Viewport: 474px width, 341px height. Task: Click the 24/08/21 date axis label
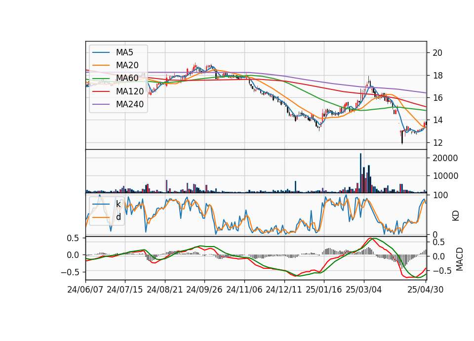coord(165,290)
